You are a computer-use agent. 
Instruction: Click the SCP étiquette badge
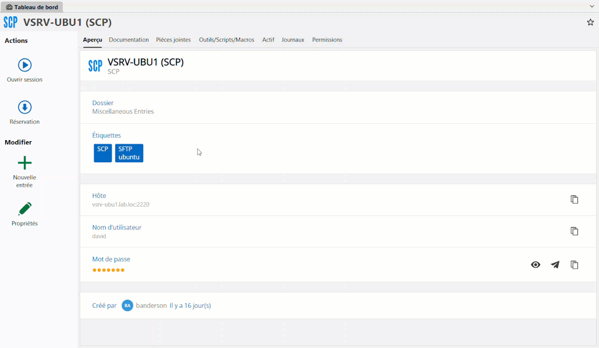[x=102, y=152]
